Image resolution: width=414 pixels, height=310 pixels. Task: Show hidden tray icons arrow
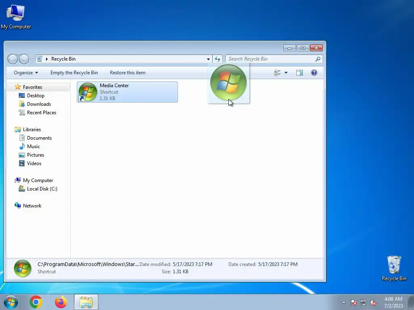point(344,302)
